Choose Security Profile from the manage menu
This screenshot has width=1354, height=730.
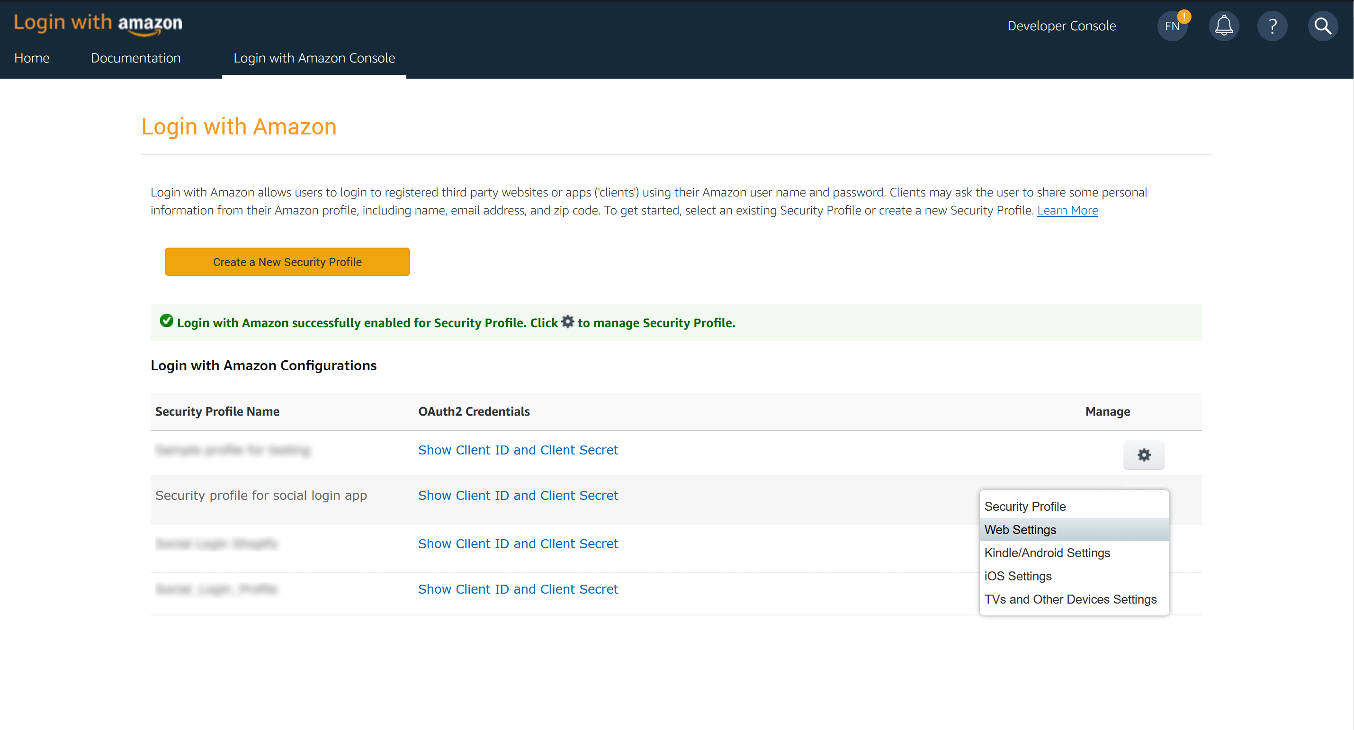click(1074, 506)
